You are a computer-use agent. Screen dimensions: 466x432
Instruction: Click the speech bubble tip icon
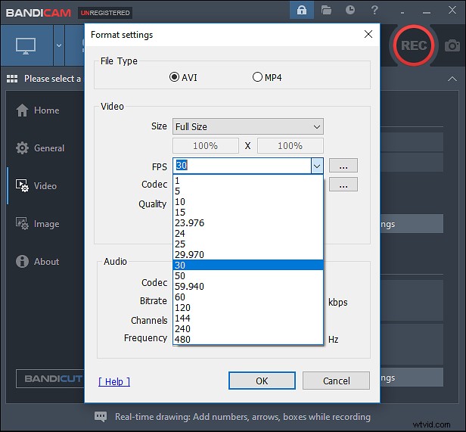(x=101, y=417)
